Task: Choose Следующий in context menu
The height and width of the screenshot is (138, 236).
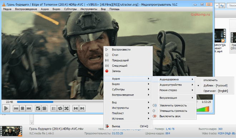Action: tap(128, 66)
